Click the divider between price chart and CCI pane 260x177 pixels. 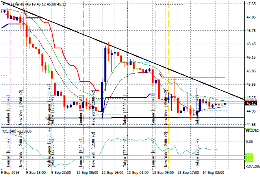122,127
